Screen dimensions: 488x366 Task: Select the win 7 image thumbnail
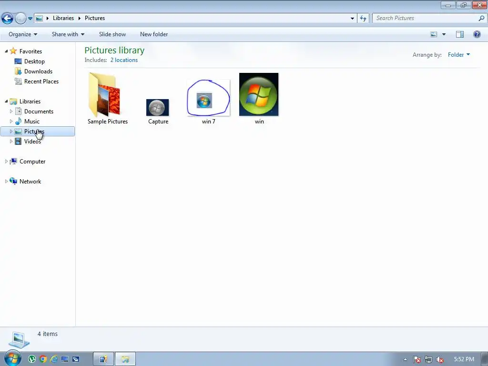coord(208,98)
